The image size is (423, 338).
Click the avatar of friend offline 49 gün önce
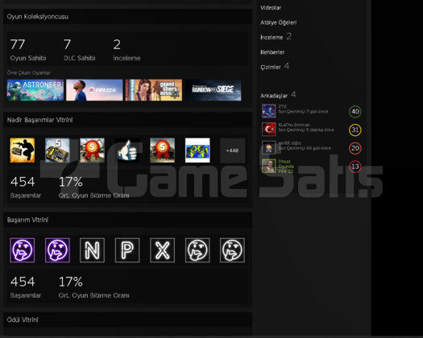[x=268, y=147]
